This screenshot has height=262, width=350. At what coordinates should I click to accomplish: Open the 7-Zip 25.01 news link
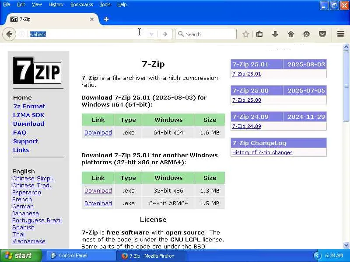pos(246,74)
